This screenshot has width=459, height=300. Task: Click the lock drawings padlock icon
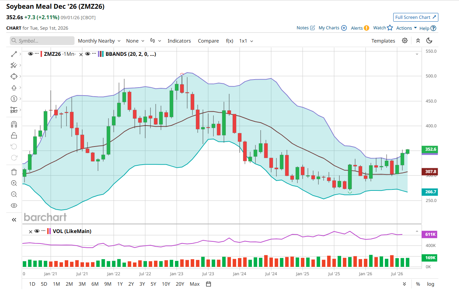14,136
